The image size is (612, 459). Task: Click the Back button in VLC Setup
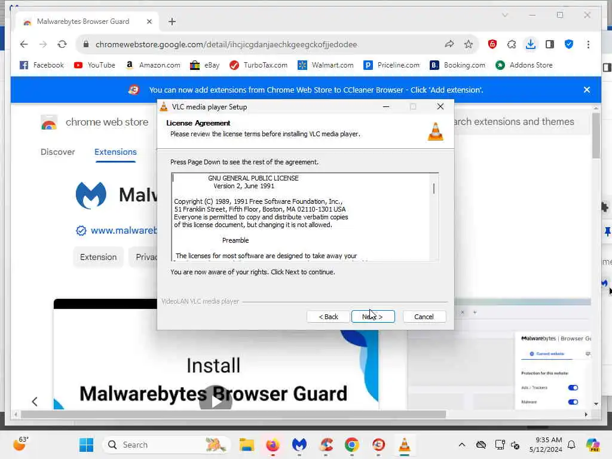tap(328, 317)
